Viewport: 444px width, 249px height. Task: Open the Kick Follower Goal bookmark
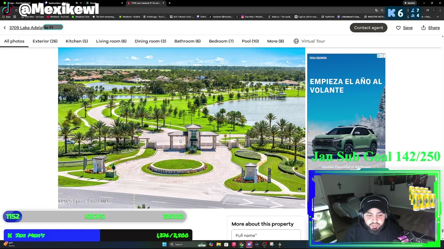pos(182,17)
